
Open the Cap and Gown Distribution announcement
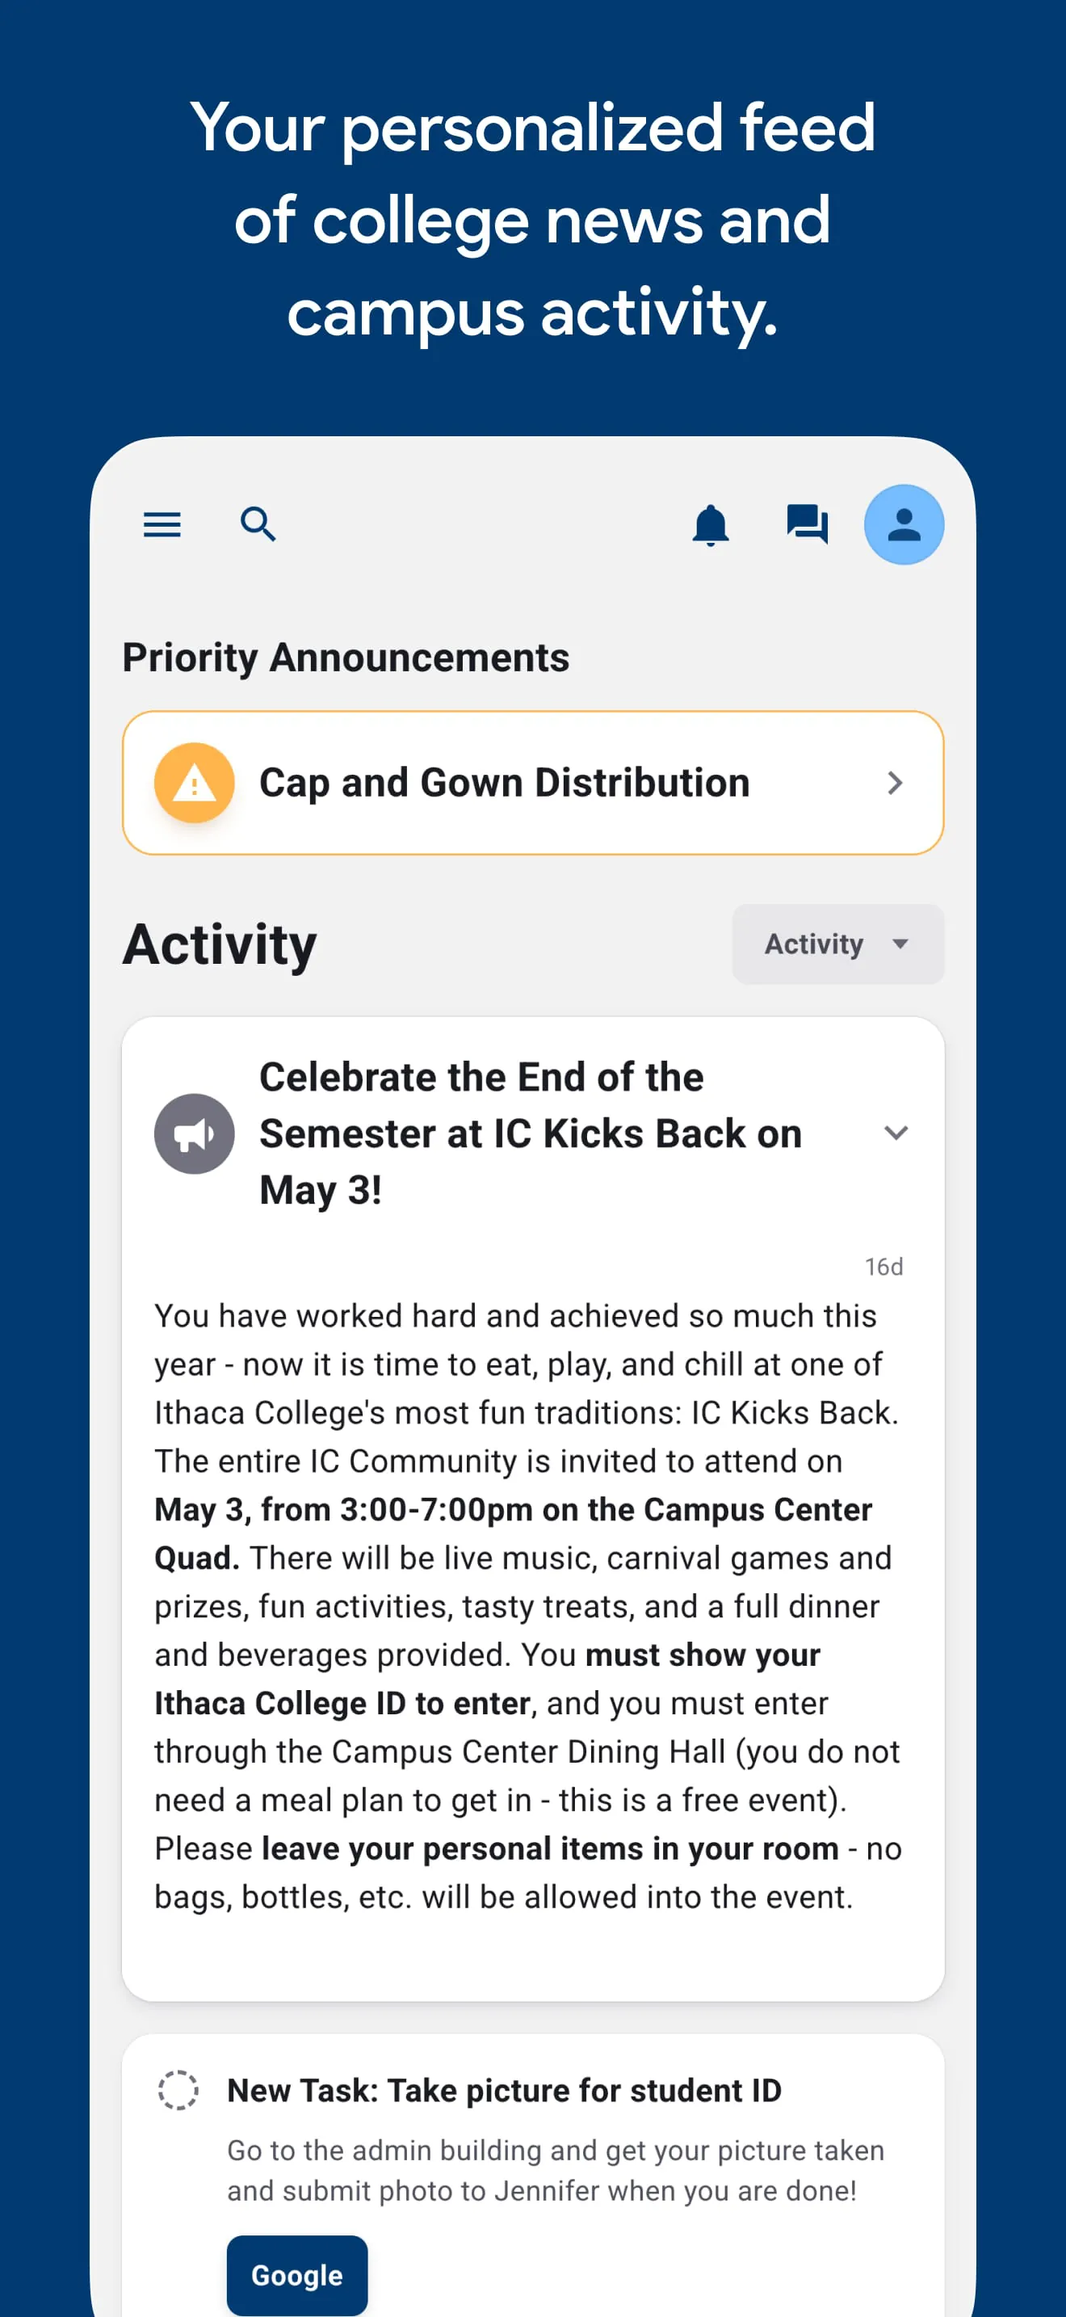point(504,783)
